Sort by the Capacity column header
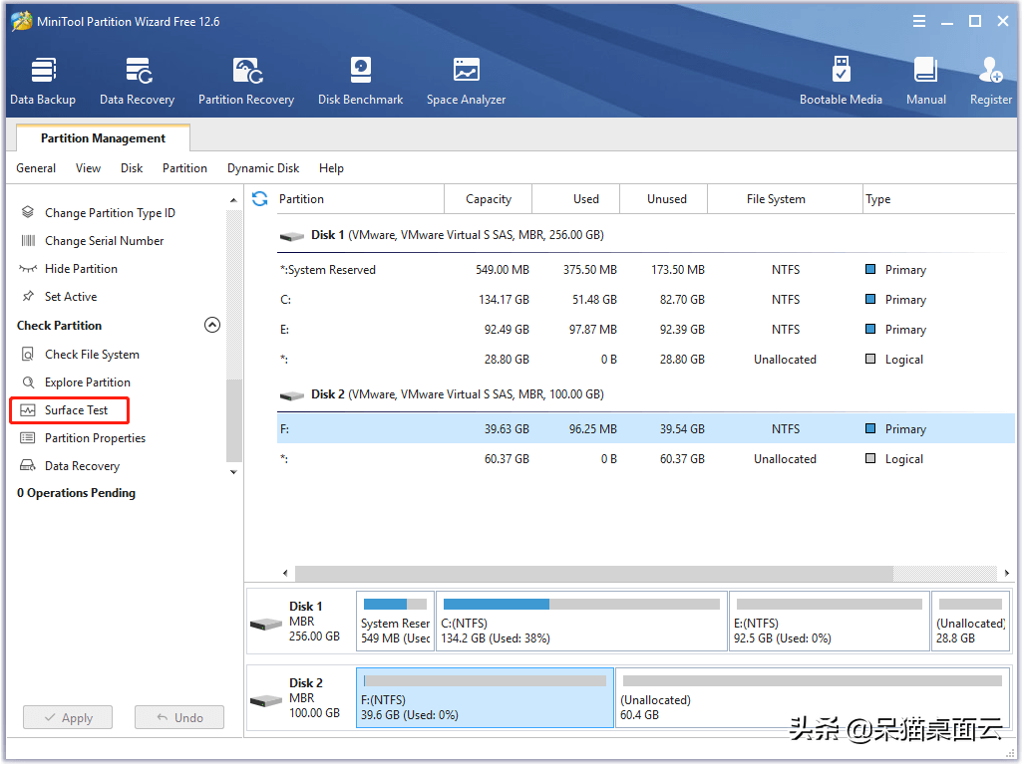 tap(489, 199)
